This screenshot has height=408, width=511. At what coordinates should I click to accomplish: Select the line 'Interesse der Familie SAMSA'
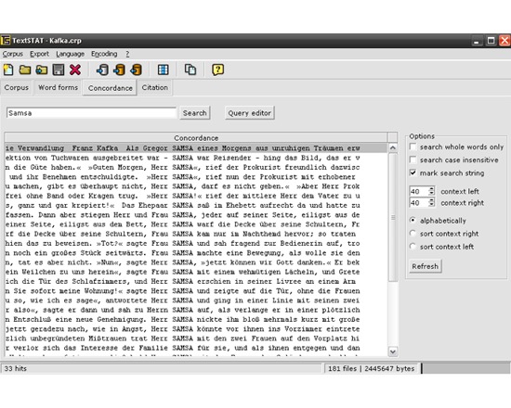point(196,348)
